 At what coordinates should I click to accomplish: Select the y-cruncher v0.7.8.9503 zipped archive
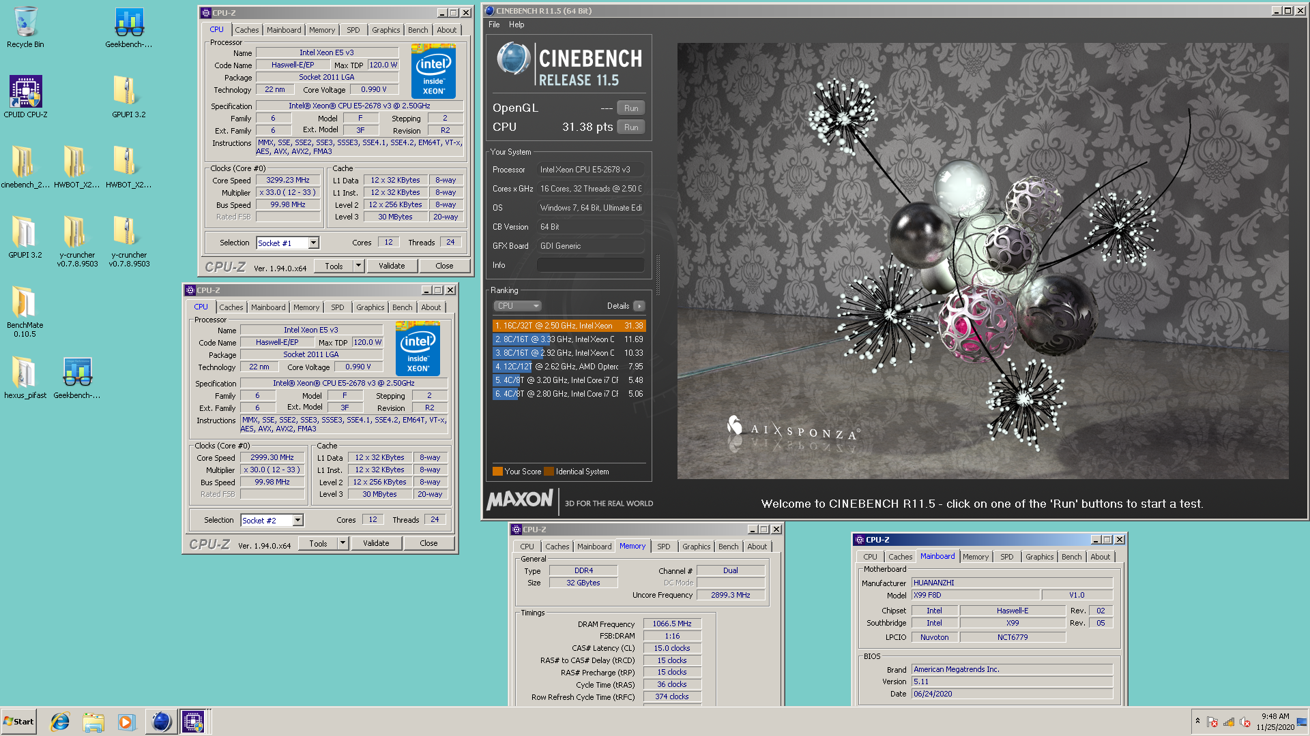point(128,241)
